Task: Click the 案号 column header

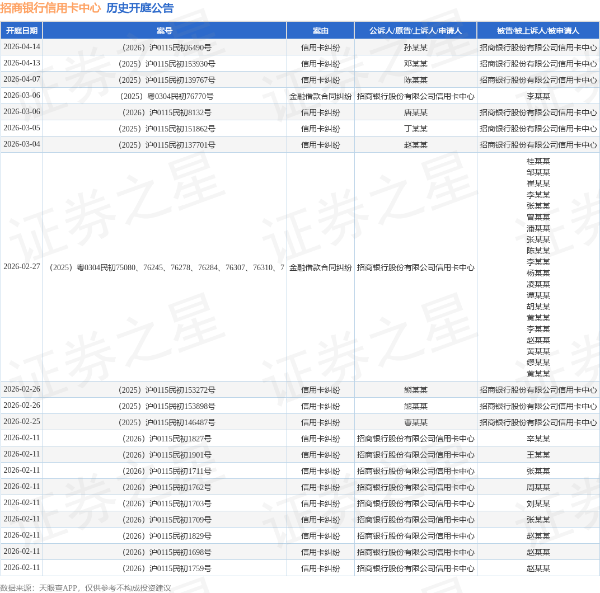Action: tap(165, 31)
